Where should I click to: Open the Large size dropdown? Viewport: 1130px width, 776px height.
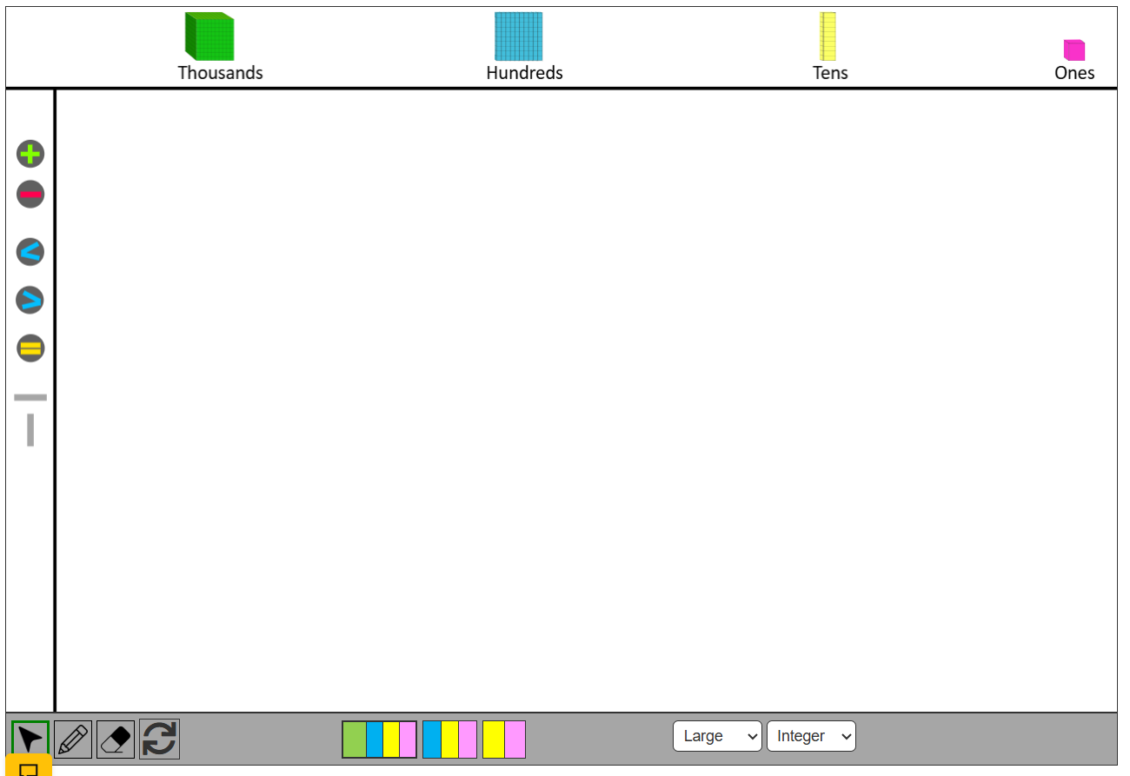[x=717, y=736]
